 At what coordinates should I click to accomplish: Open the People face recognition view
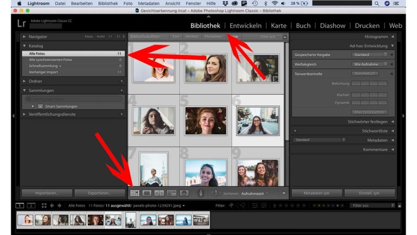tap(184, 193)
